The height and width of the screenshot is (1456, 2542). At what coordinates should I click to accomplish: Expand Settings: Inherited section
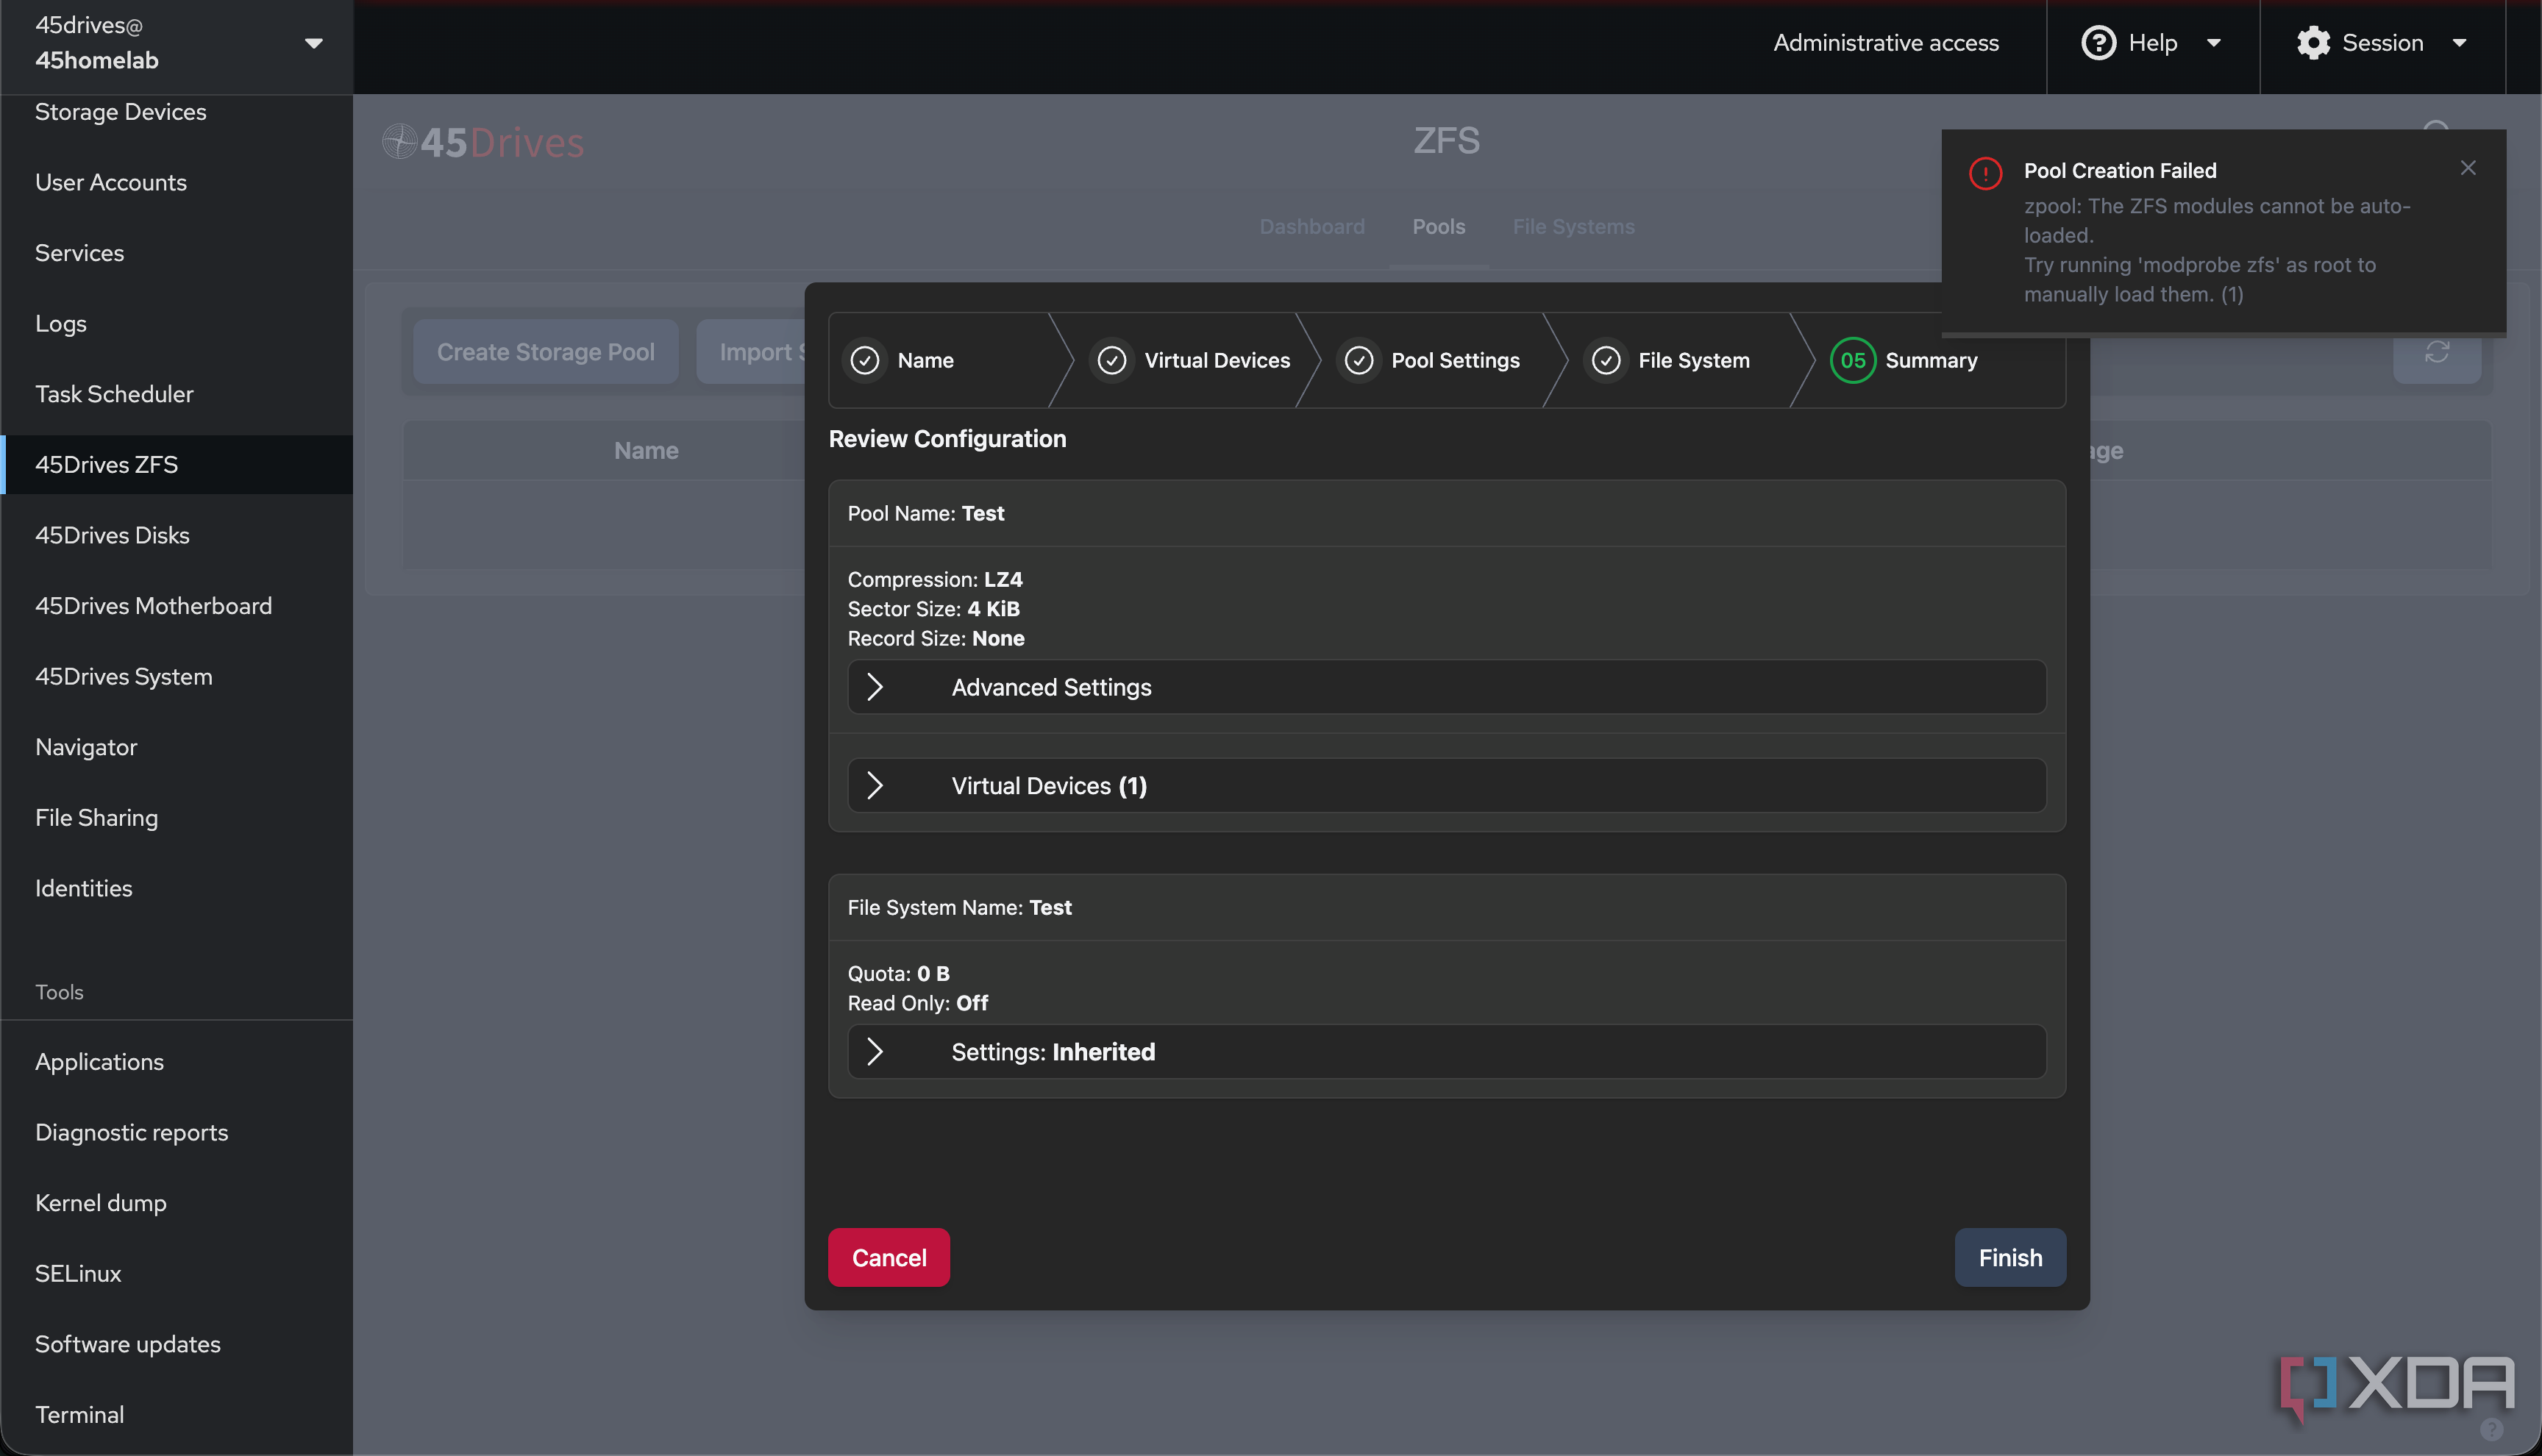[x=1447, y=1051]
